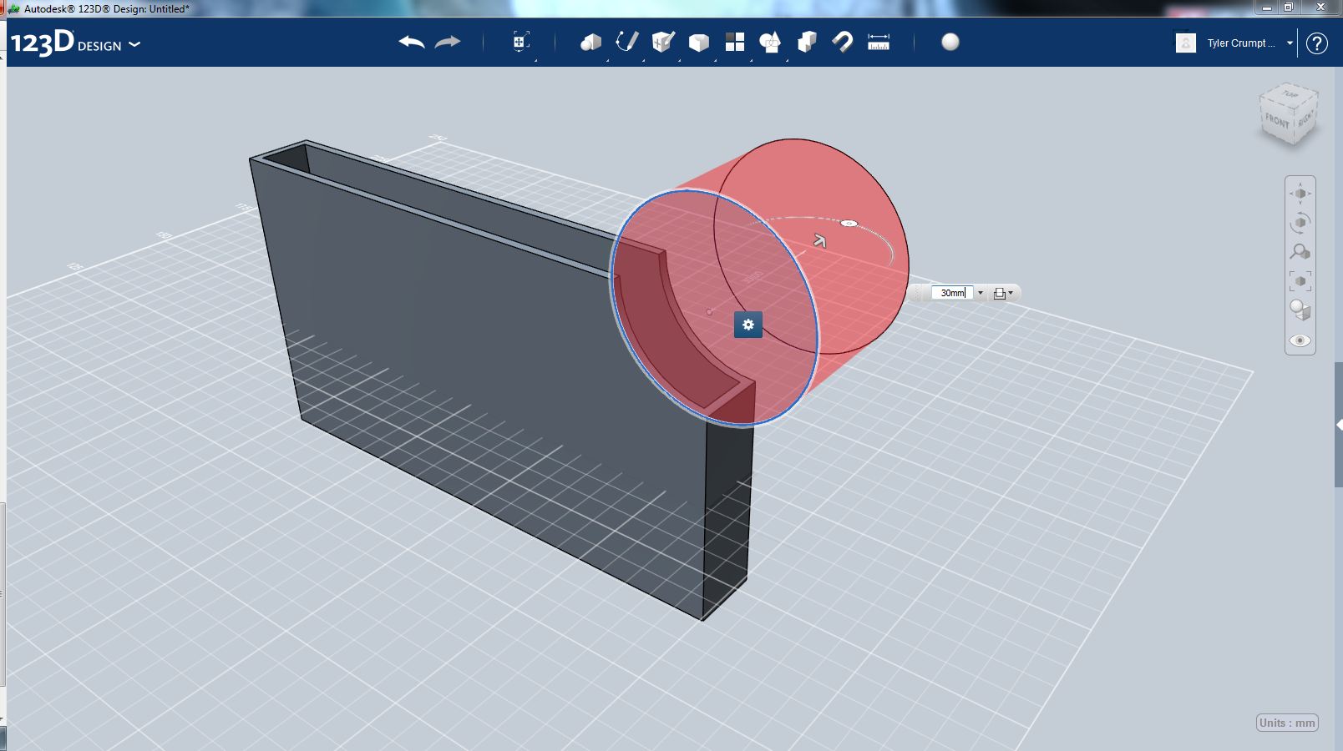The image size is (1343, 751).
Task: Open the Sketch tool
Action: (x=626, y=42)
